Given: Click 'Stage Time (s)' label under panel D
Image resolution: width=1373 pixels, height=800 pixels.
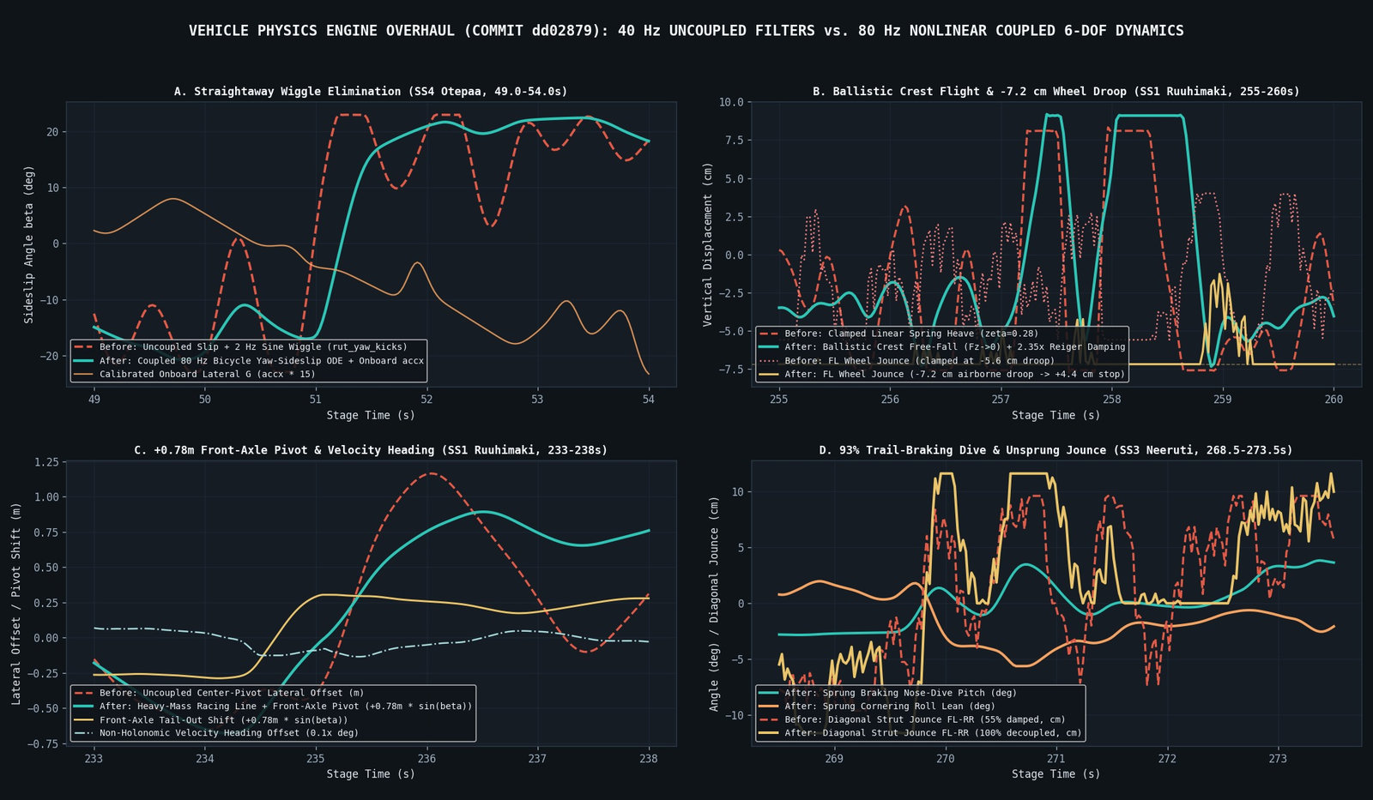Looking at the screenshot, I should [1055, 774].
